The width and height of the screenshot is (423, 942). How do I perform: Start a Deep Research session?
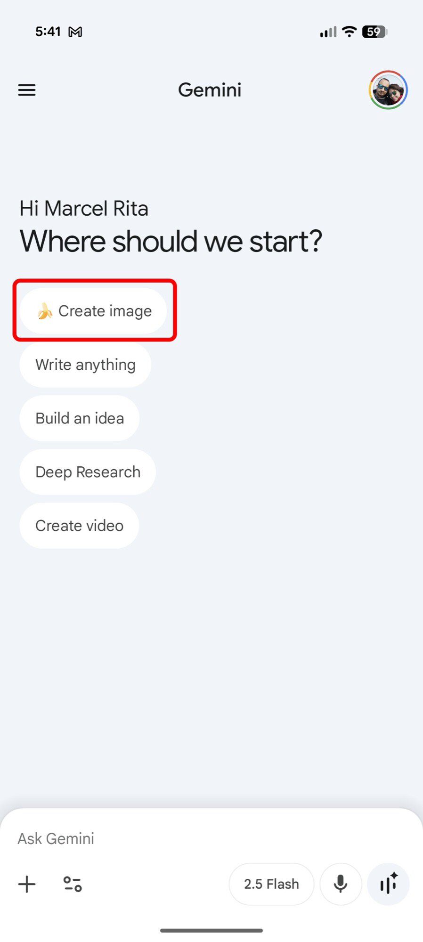87,471
